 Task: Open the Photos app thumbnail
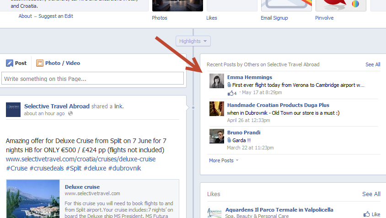click(x=177, y=5)
